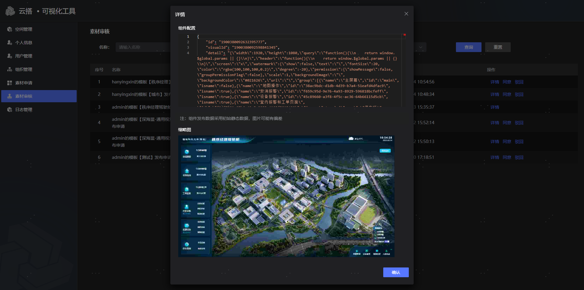Click the 日志管理 sidebar icon
584x290 pixels.
[10, 110]
